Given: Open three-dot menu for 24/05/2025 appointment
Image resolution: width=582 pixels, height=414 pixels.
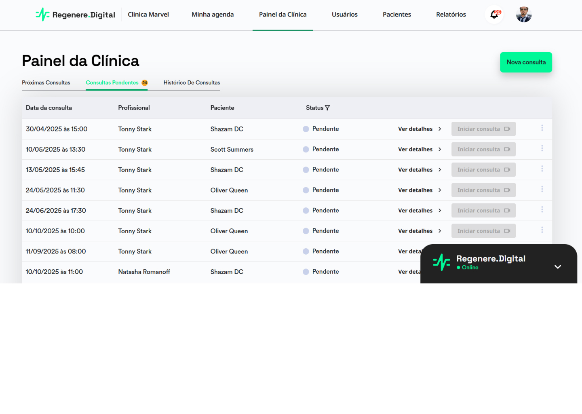Looking at the screenshot, I should [542, 189].
